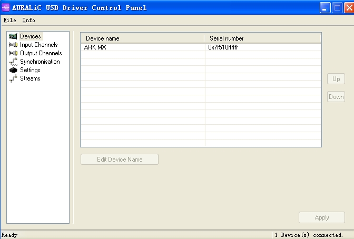
Task: Click the Down button
Action: pyautogui.click(x=336, y=96)
